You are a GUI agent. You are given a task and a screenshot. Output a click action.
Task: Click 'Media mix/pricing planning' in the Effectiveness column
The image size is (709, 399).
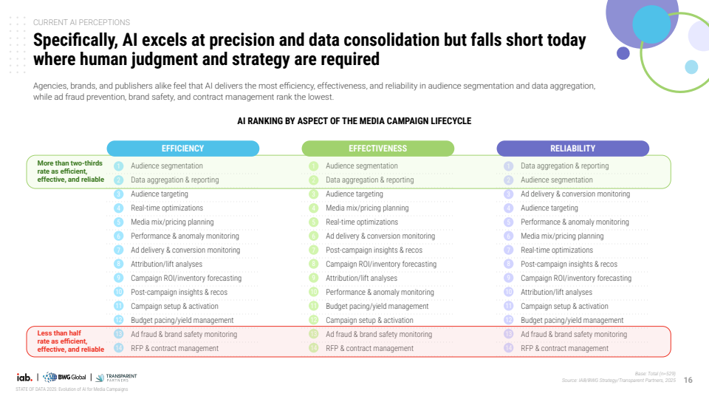[367, 208]
